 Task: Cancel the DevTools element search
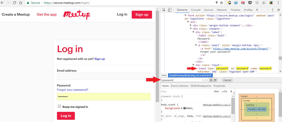227,80
